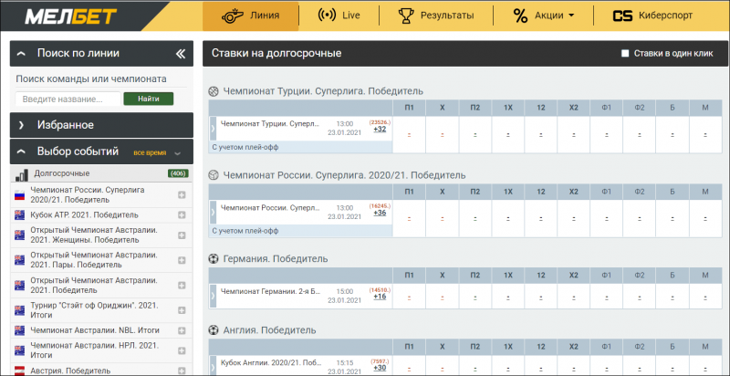Click the basketball icon for Чемпионат Турции
The height and width of the screenshot is (376, 730).
coord(213,91)
